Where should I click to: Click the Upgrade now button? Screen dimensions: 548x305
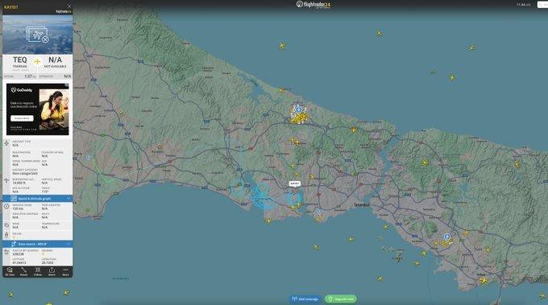(x=341, y=299)
